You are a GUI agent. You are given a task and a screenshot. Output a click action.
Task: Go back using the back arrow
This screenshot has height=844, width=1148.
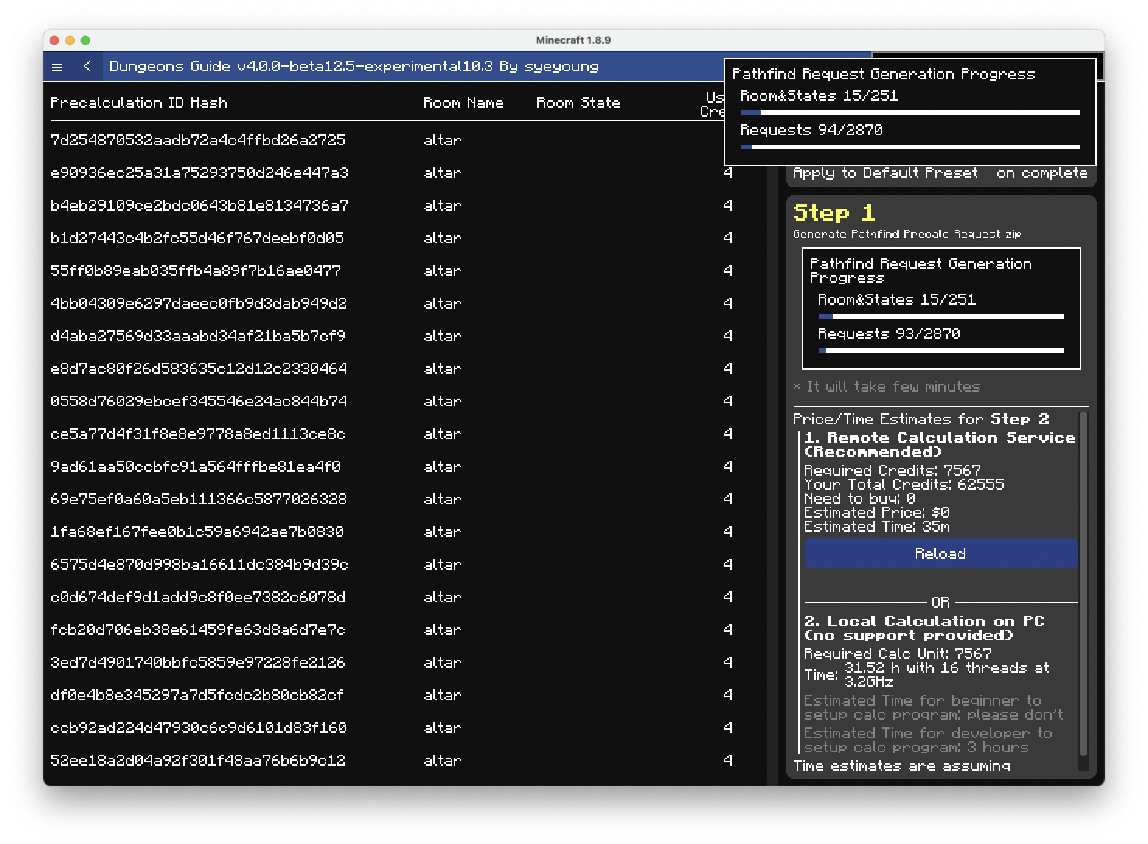point(87,67)
